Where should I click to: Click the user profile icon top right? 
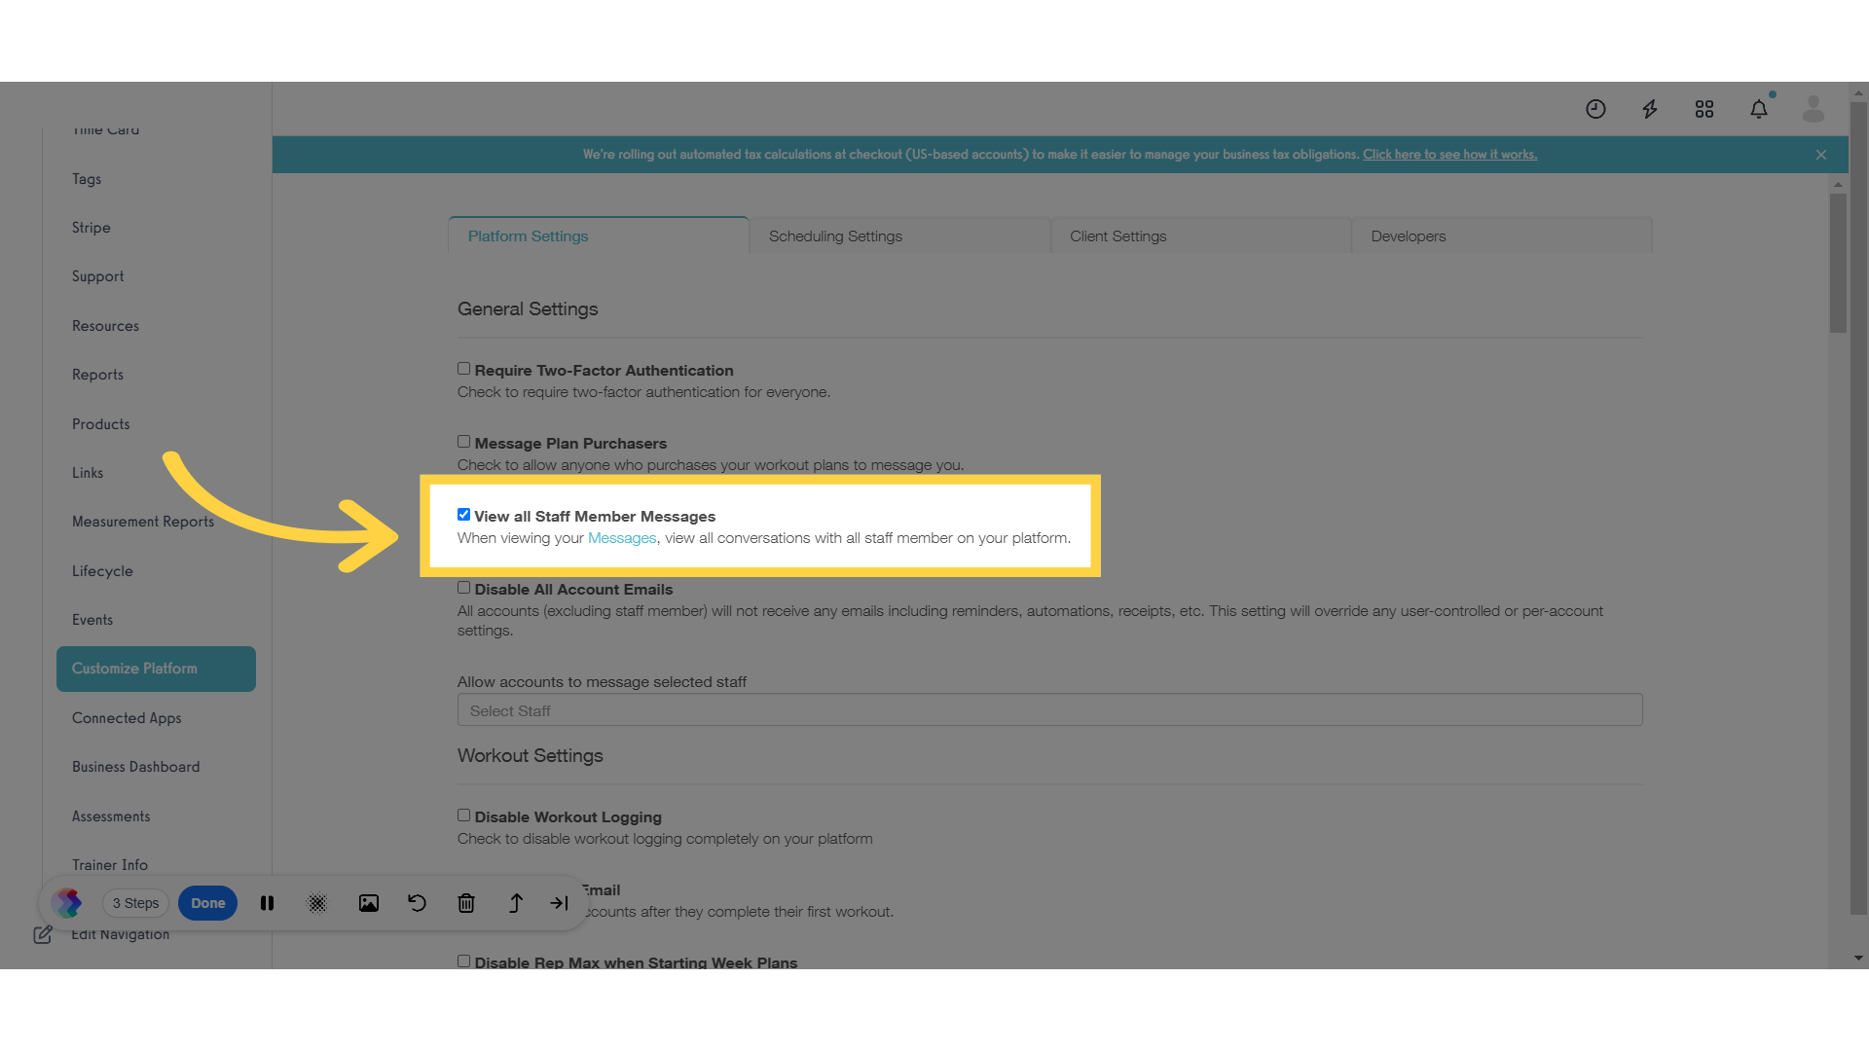pos(1814,108)
